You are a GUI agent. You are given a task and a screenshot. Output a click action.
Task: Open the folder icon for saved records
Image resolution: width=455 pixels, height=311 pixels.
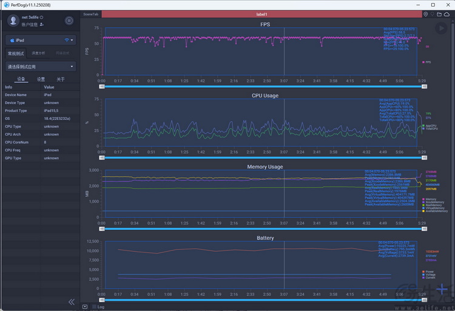pyautogui.click(x=439, y=14)
